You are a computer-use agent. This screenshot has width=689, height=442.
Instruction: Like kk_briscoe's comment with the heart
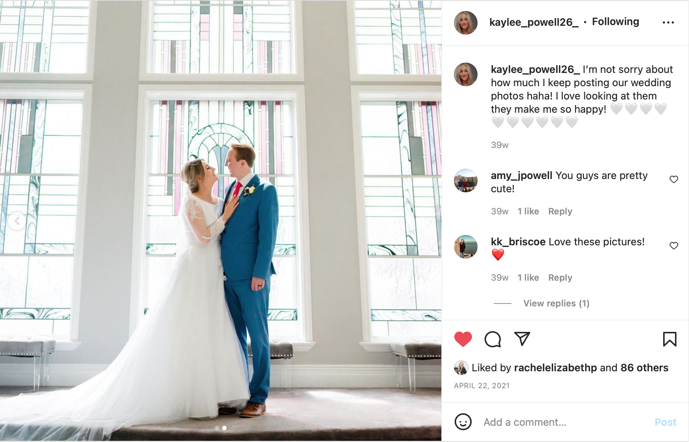pyautogui.click(x=674, y=246)
